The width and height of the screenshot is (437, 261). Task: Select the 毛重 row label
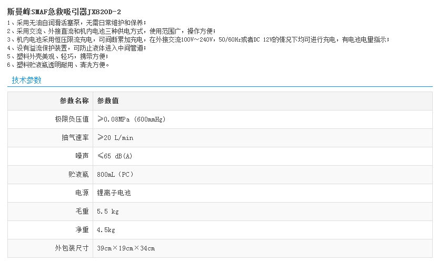click(x=82, y=212)
